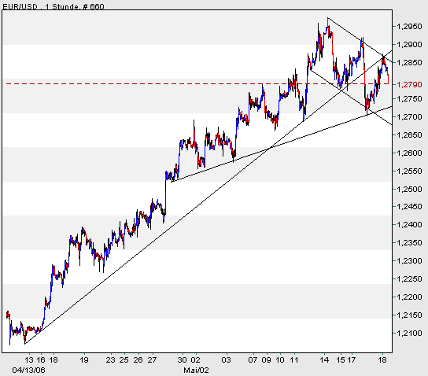Select the 1,2100 price axis label
The height and width of the screenshot is (376, 428).
[409, 334]
